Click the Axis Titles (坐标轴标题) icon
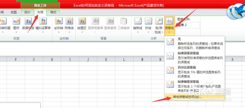The width and height of the screenshot is (245, 108). [3, 21]
